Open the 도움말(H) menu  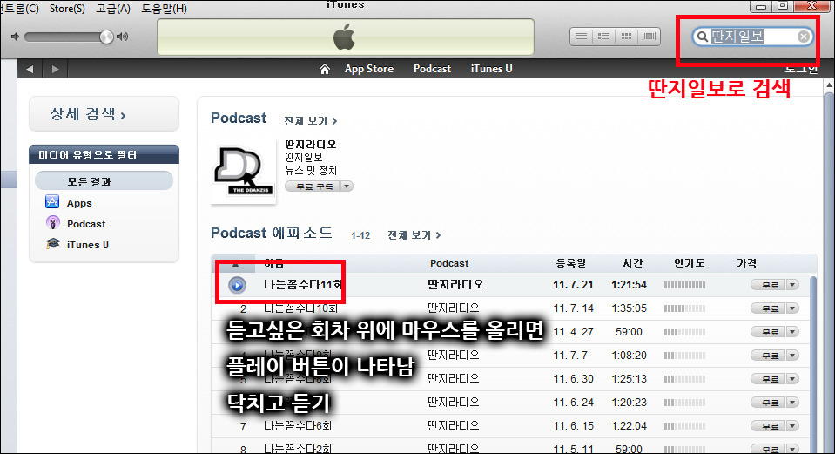[164, 9]
